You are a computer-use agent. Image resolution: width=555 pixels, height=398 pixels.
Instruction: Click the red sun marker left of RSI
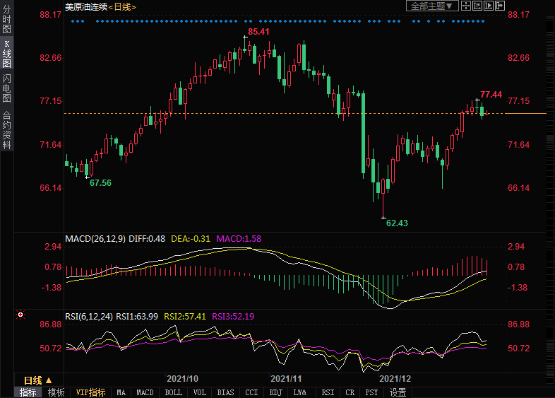point(20,315)
